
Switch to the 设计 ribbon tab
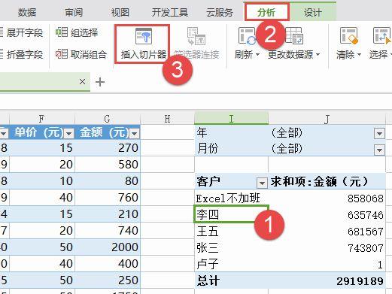pyautogui.click(x=313, y=12)
